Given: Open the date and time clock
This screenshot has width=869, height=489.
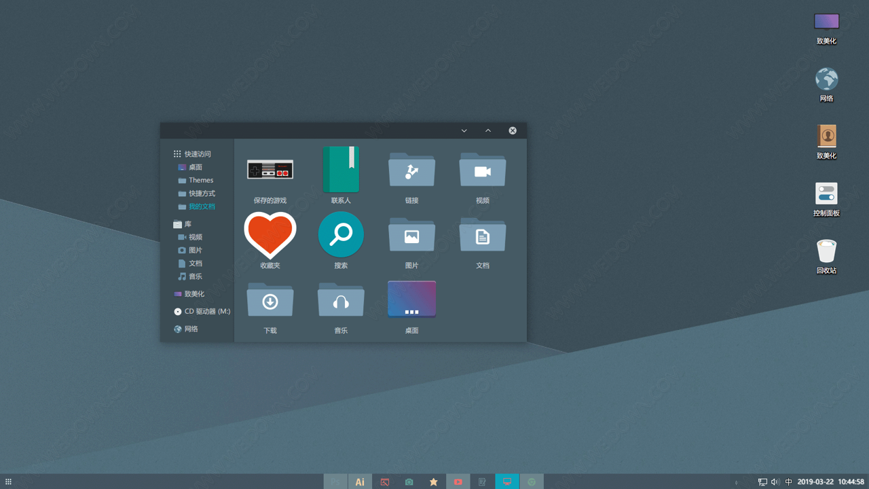Looking at the screenshot, I should (831, 482).
